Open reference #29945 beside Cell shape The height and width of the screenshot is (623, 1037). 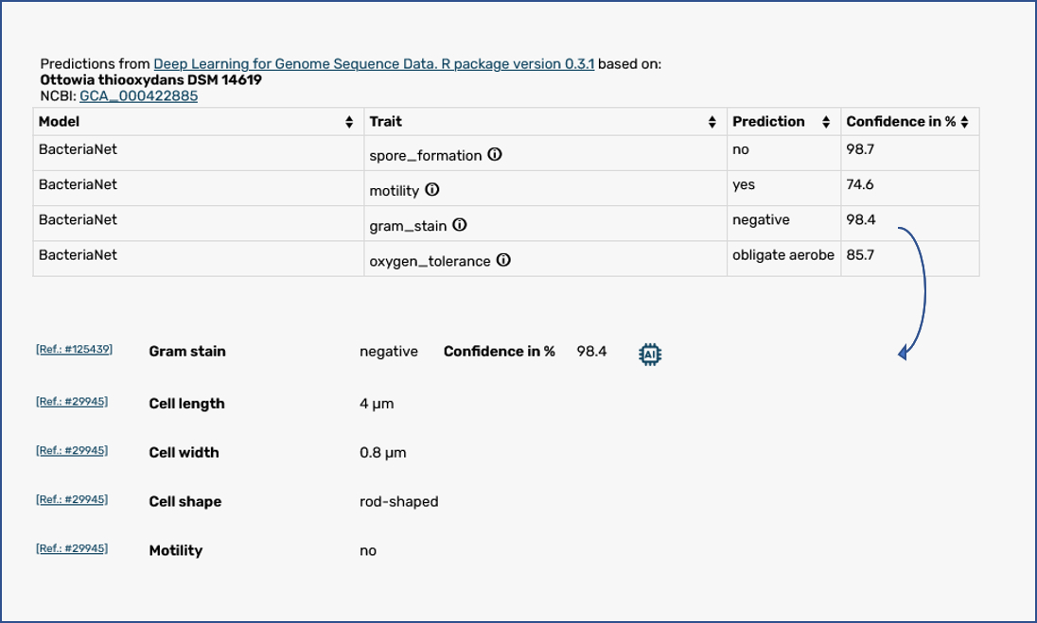point(72,499)
